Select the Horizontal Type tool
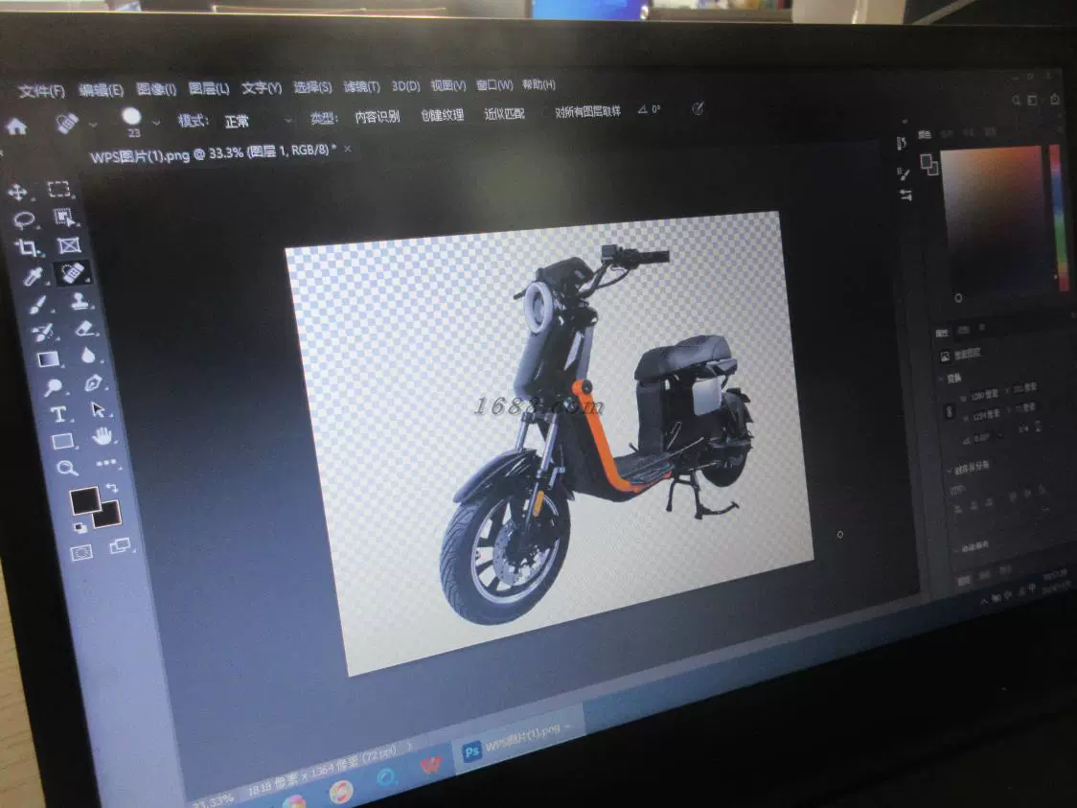1077x808 pixels. pos(58,414)
